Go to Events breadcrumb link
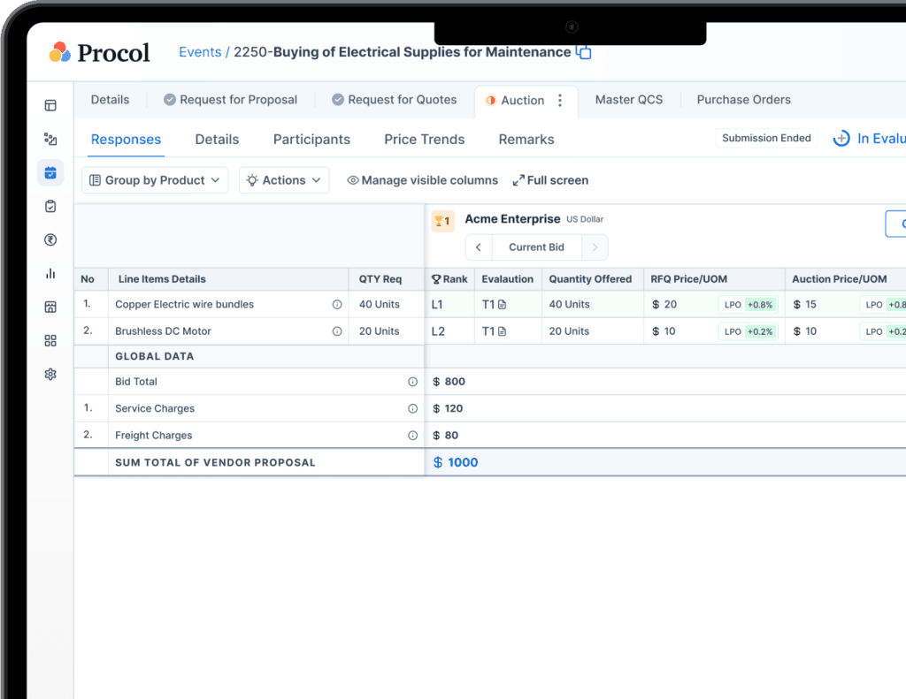The height and width of the screenshot is (699, 906). click(x=200, y=52)
